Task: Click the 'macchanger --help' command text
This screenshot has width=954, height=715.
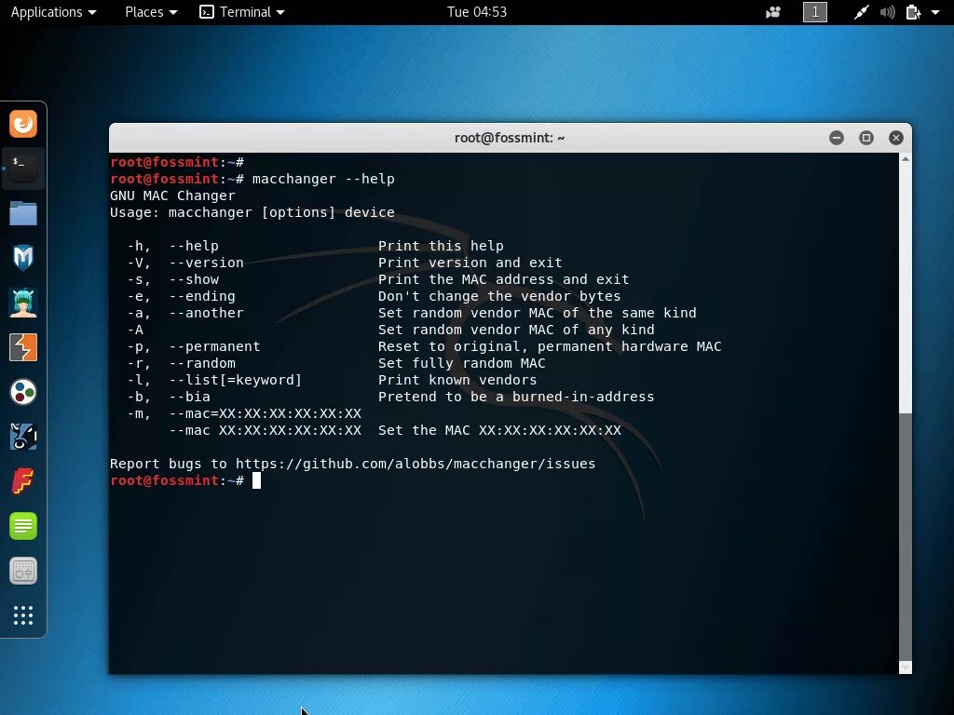Action: 323,180
